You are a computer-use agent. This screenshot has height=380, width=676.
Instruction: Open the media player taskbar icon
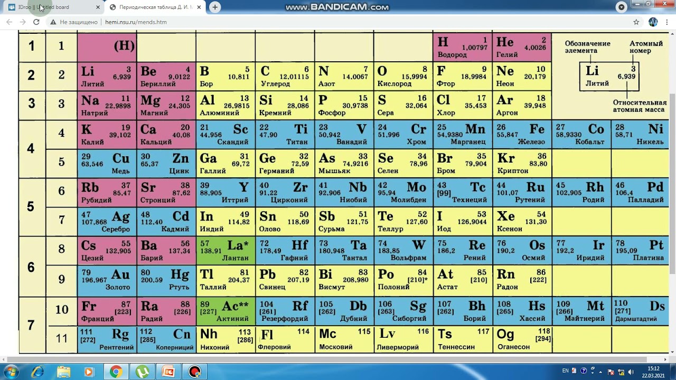coord(89,372)
